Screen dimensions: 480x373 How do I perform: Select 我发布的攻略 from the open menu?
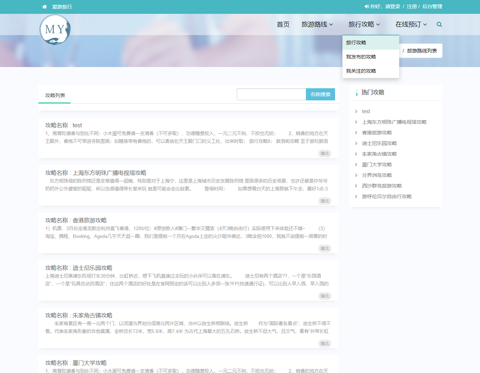coord(361,56)
